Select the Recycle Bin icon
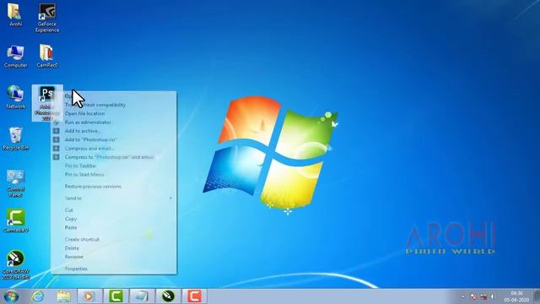 [x=15, y=138]
